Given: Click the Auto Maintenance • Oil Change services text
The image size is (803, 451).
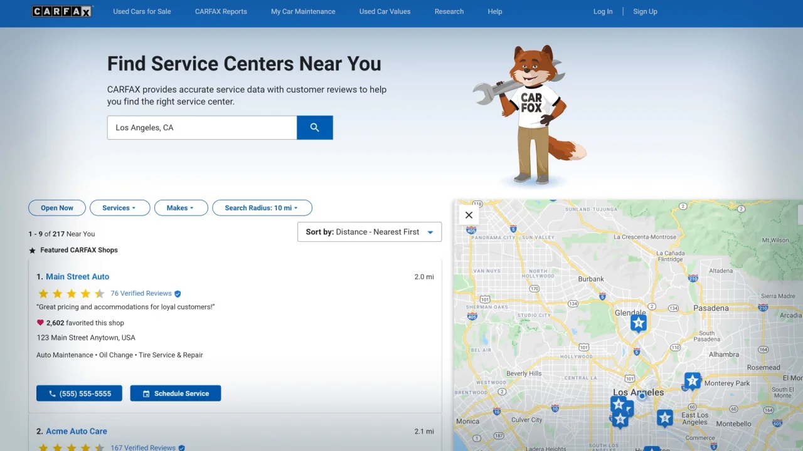Looking at the screenshot, I should tap(120, 355).
